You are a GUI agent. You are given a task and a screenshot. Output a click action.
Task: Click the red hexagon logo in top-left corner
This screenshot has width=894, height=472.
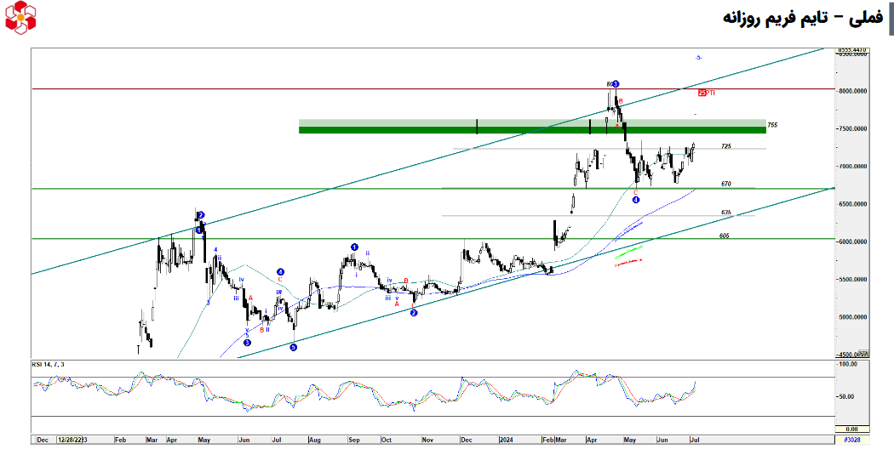20,16
